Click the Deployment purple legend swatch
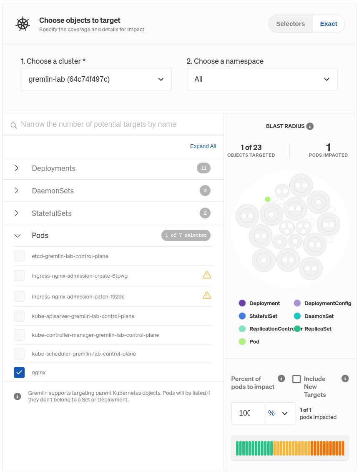359x474 pixels. [x=242, y=303]
